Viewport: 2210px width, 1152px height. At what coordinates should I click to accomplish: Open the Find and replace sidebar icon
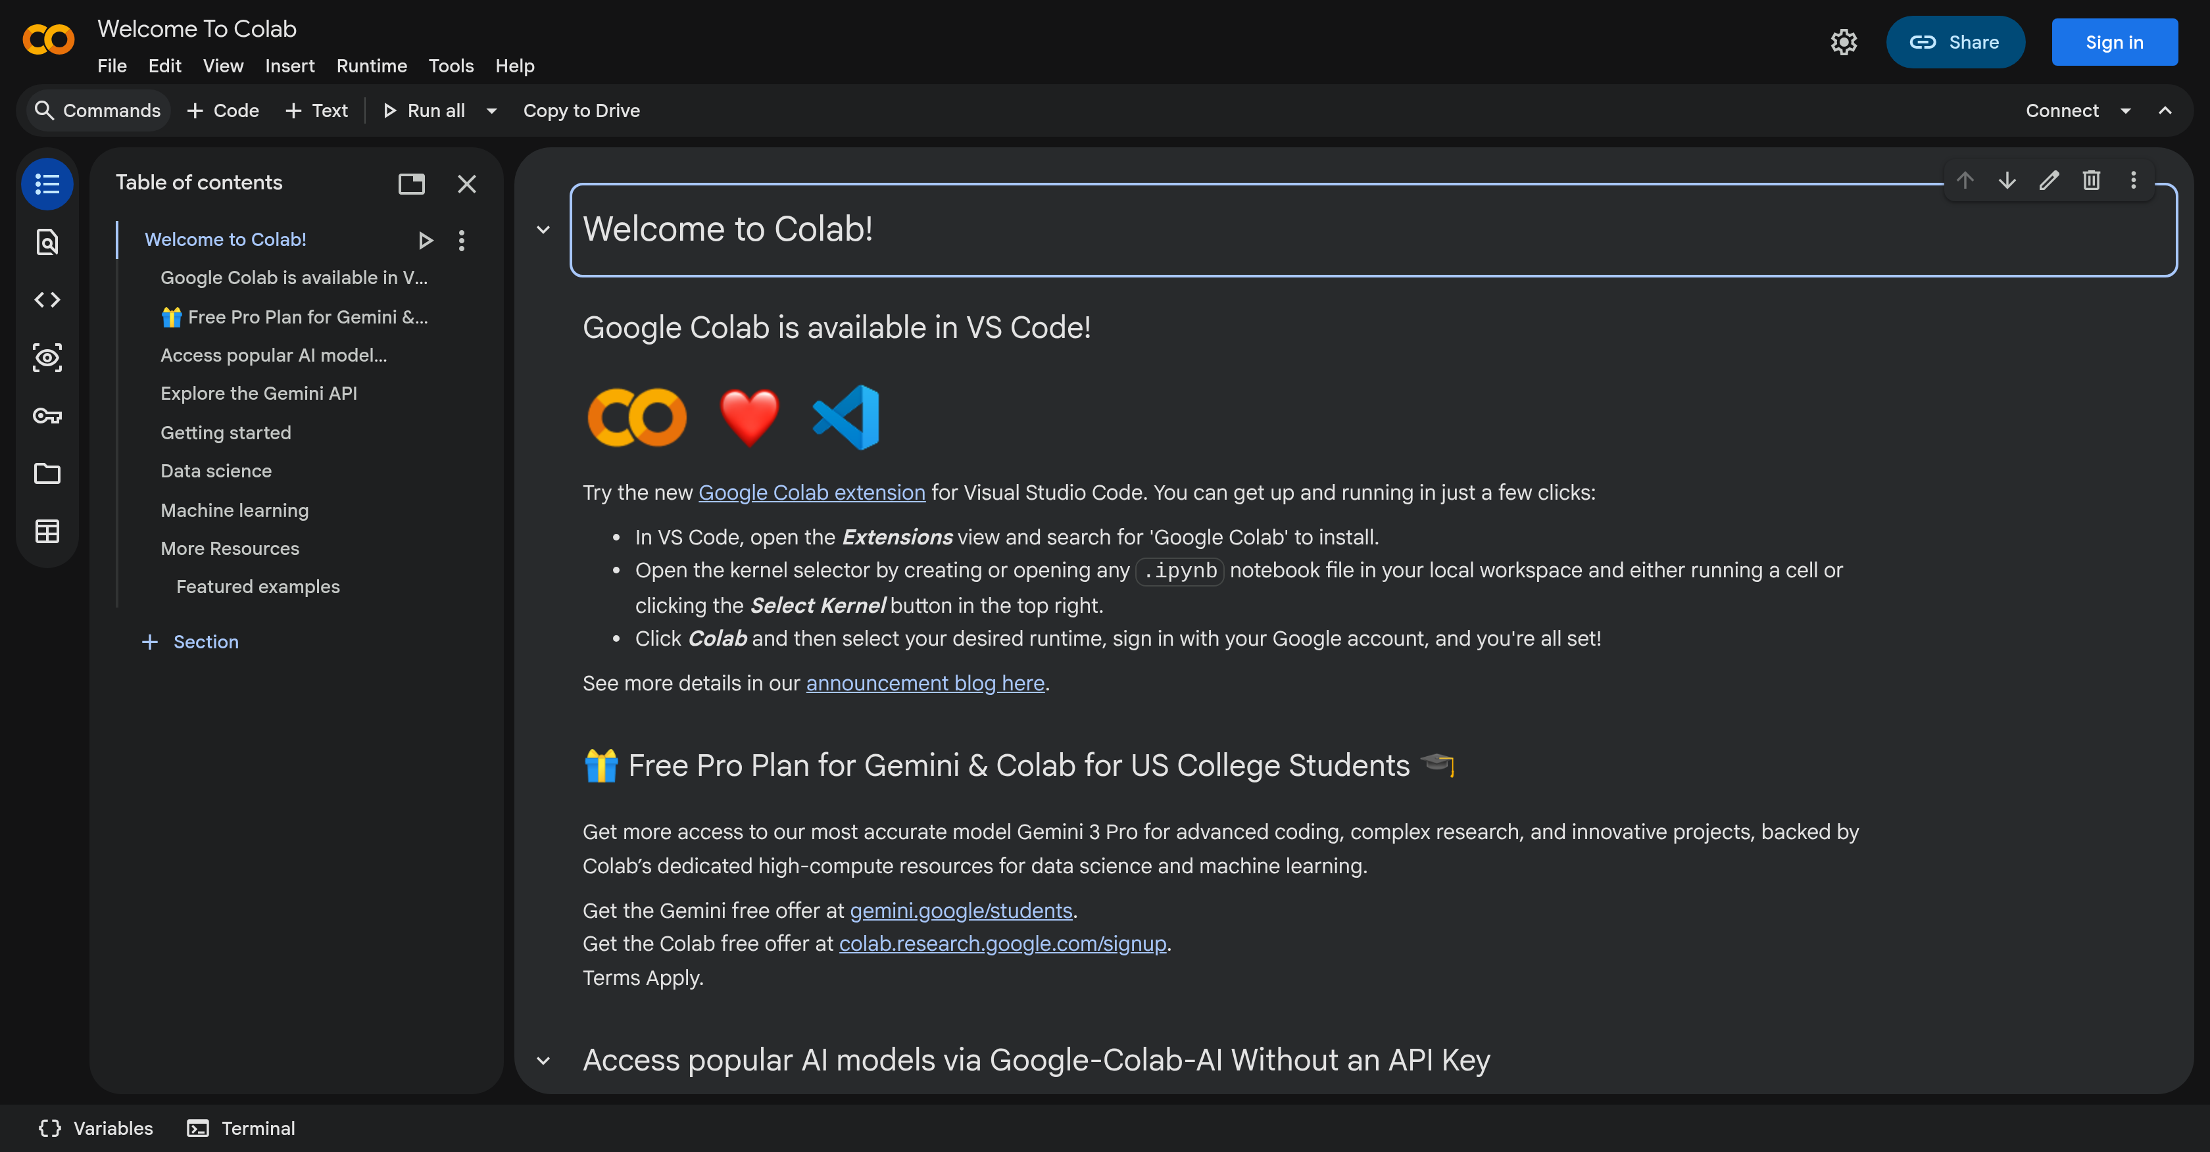pyautogui.click(x=47, y=242)
